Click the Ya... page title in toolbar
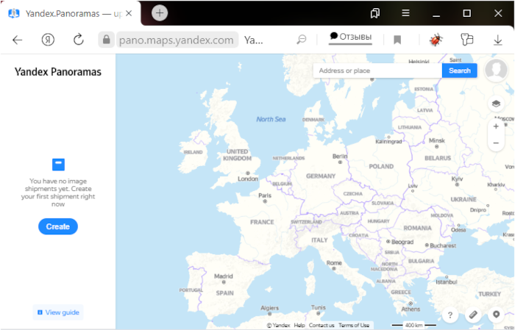Image resolution: width=515 pixels, height=330 pixels. click(x=253, y=40)
